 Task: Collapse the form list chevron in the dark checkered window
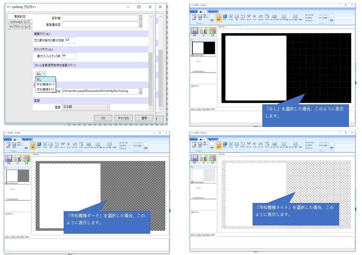coord(6,167)
